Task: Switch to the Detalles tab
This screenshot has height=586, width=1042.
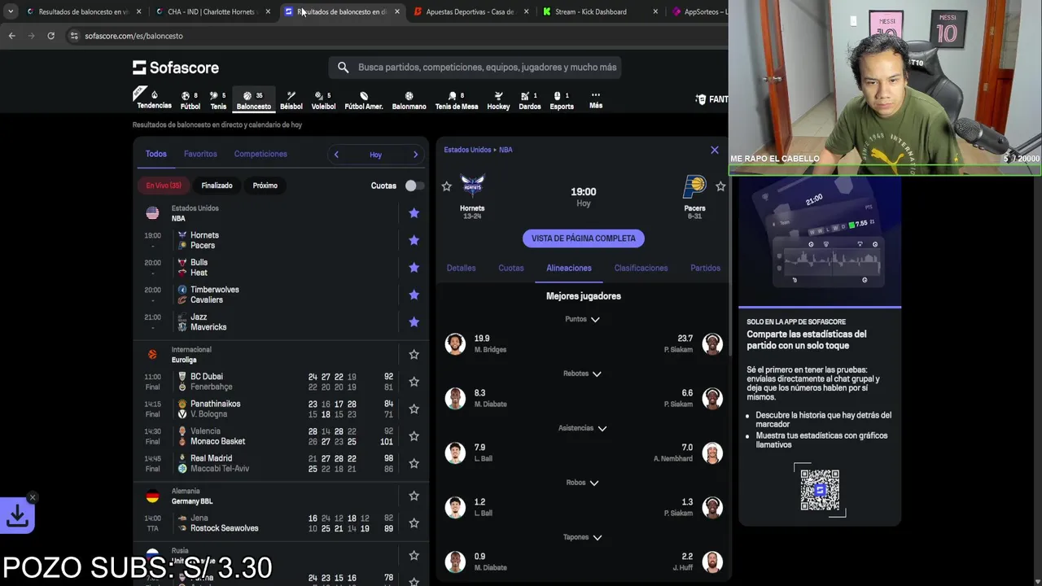Action: click(461, 268)
